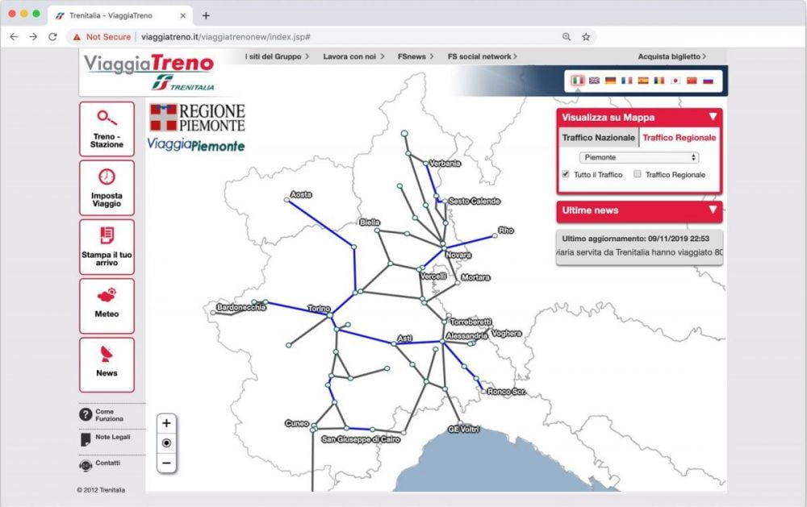Open the Treno - Stazione search tool

(x=107, y=129)
